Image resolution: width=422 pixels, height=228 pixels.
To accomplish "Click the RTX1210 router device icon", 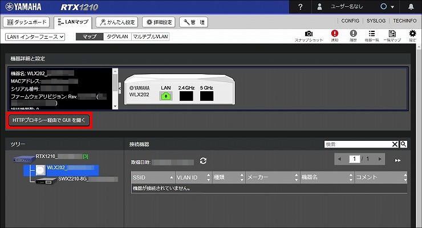I will click(24, 160).
